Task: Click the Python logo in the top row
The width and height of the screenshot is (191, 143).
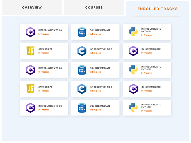Action: [x=133, y=32]
